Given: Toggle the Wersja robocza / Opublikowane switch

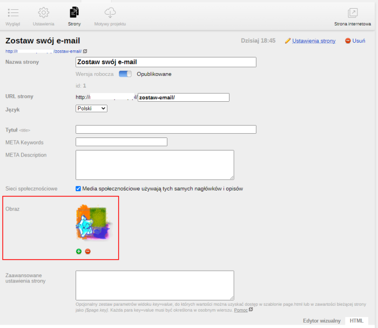Looking at the screenshot, I should [125, 74].
